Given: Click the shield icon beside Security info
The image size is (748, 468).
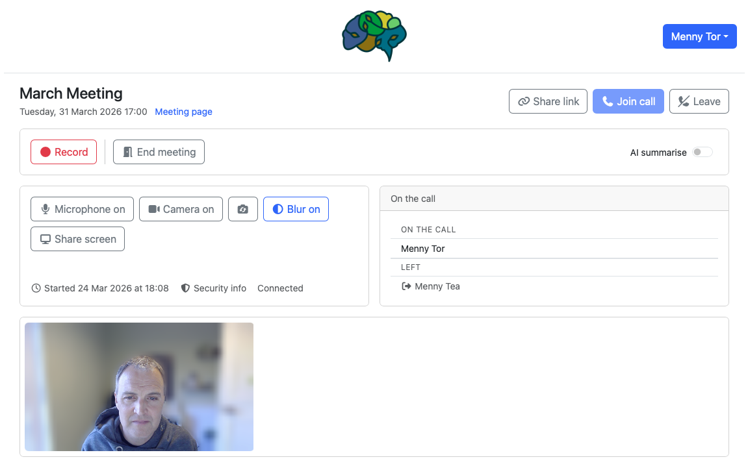Looking at the screenshot, I should [185, 288].
